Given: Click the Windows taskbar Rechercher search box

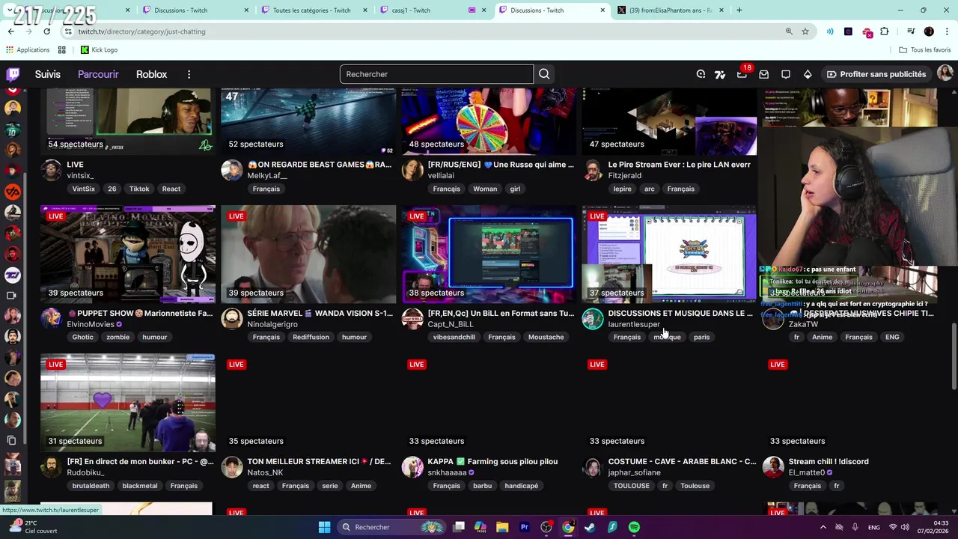Looking at the screenshot, I should [391, 527].
